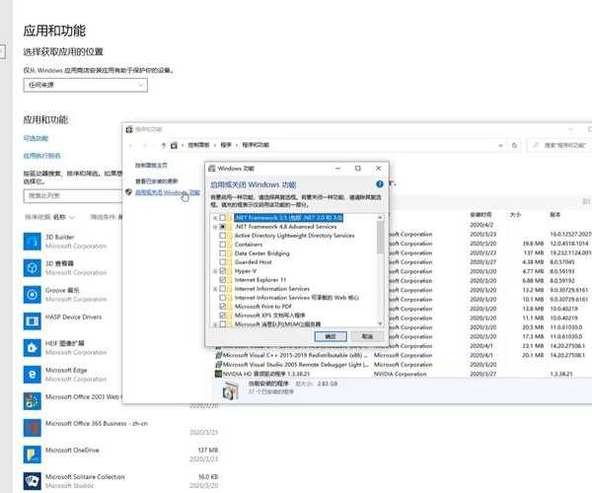This screenshot has width=592, height=493.
Task: Toggle the Hyper-V checkbox
Action: [224, 271]
